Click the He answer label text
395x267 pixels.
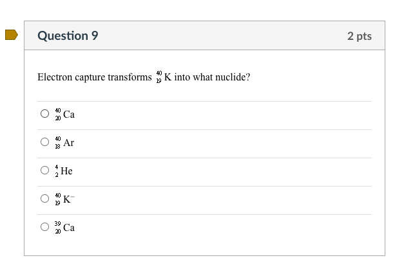pyautogui.click(x=66, y=171)
